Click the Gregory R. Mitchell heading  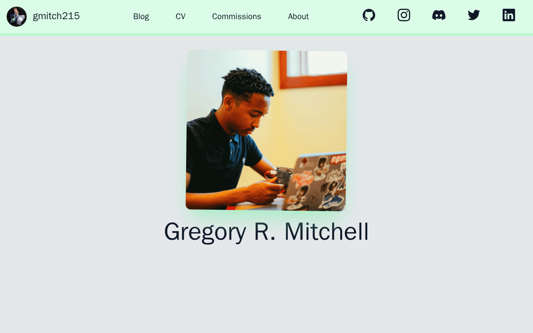266,231
